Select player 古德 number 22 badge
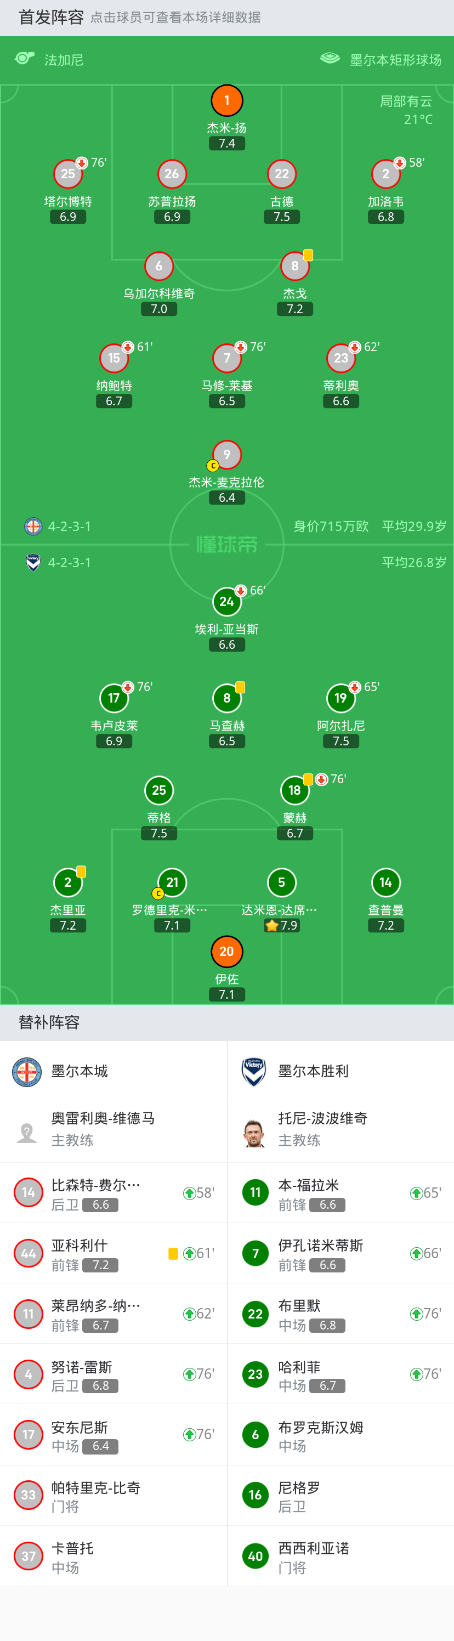The width and height of the screenshot is (454, 1641). [x=281, y=174]
